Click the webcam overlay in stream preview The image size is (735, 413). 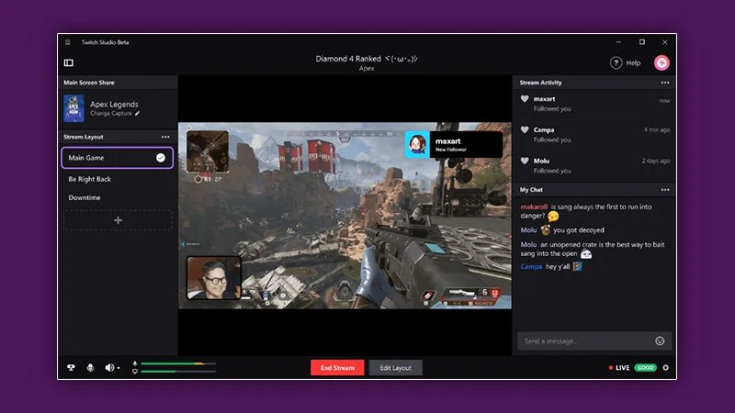[214, 278]
